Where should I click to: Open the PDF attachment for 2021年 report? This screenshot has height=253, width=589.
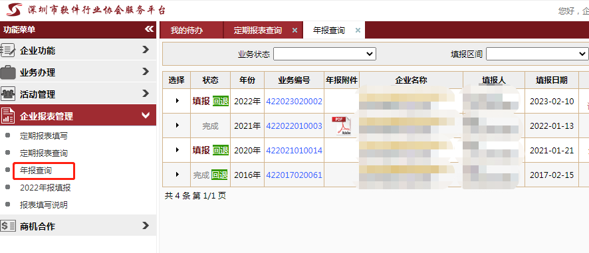342,126
